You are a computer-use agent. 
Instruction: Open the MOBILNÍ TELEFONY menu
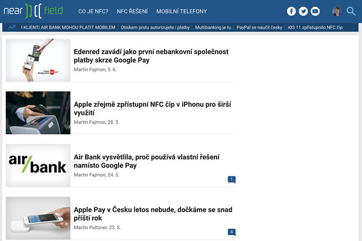182,11
